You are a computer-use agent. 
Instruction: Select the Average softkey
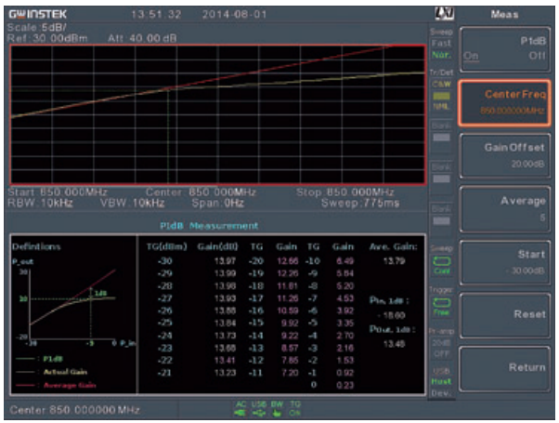click(505, 209)
